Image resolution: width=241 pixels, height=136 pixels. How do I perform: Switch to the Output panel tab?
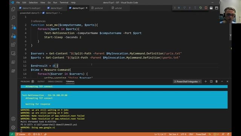[41, 82]
